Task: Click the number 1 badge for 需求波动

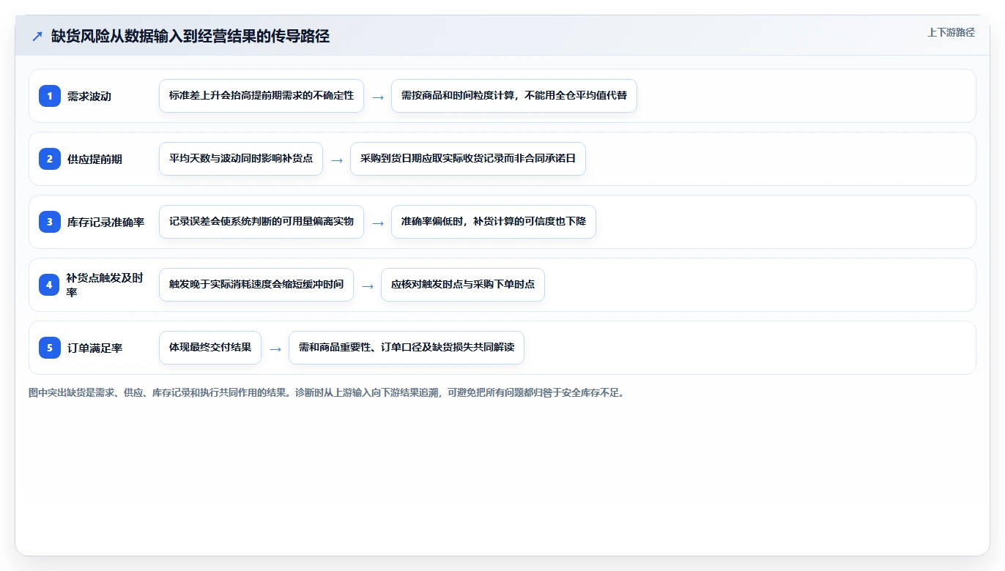Action: (50, 96)
